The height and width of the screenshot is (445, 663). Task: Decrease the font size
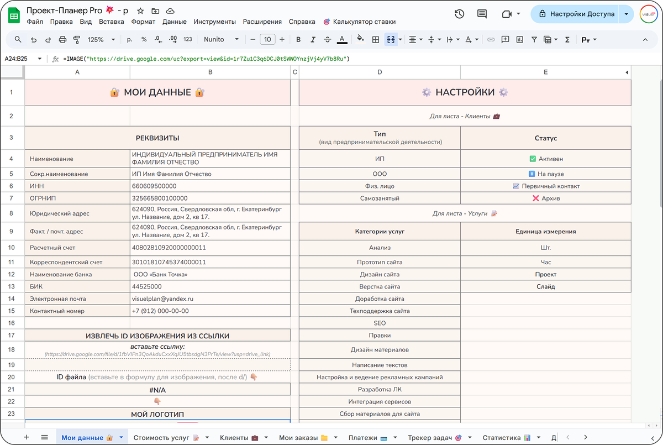[x=252, y=40]
